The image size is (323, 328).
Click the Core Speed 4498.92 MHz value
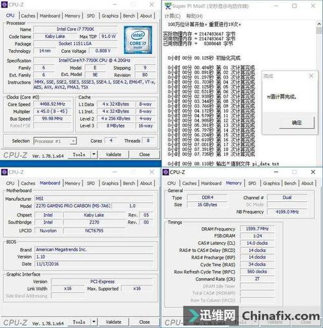(52, 104)
